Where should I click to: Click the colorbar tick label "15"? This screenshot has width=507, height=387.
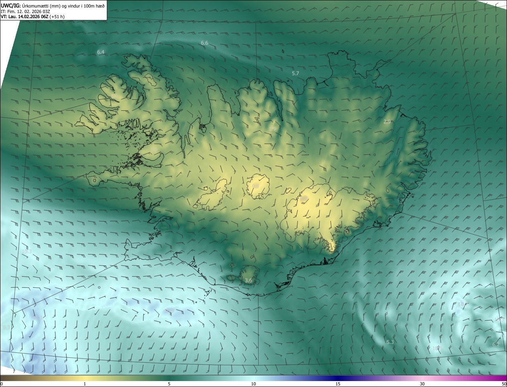338,384
